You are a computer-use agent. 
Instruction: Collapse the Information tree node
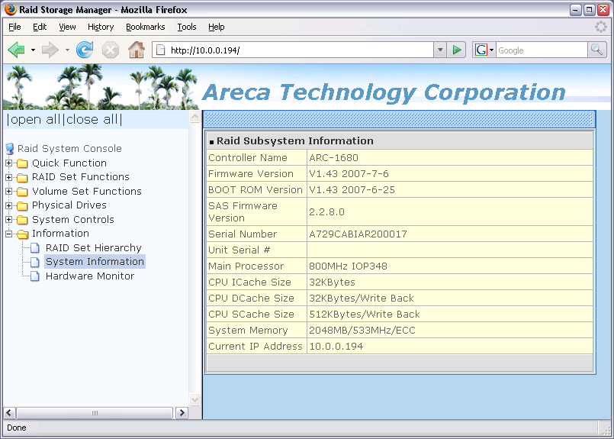tap(8, 234)
